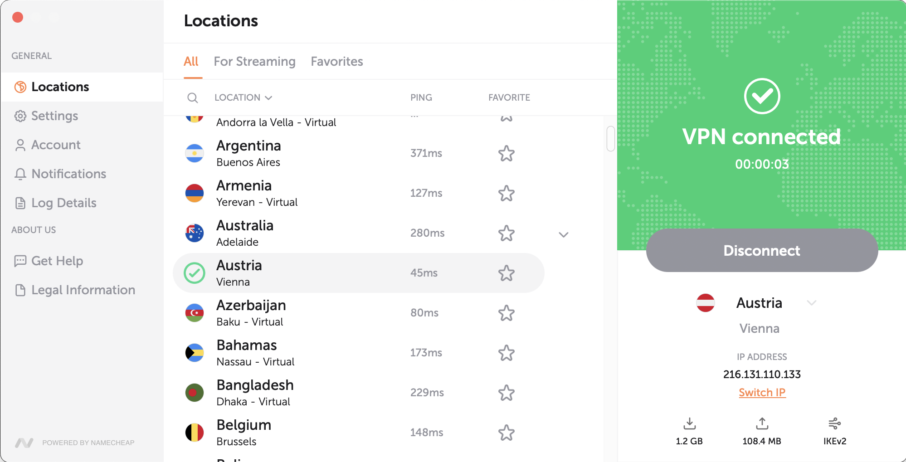The height and width of the screenshot is (462, 906).
Task: Click the IKEv2 protocol icon
Action: pos(834,424)
